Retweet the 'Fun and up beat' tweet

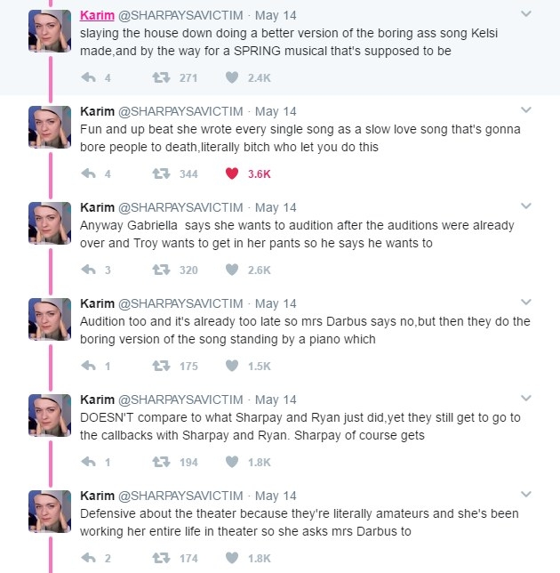pyautogui.click(x=161, y=174)
